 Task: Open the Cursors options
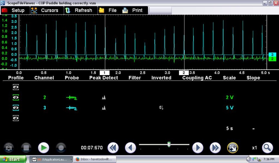coord(47,10)
